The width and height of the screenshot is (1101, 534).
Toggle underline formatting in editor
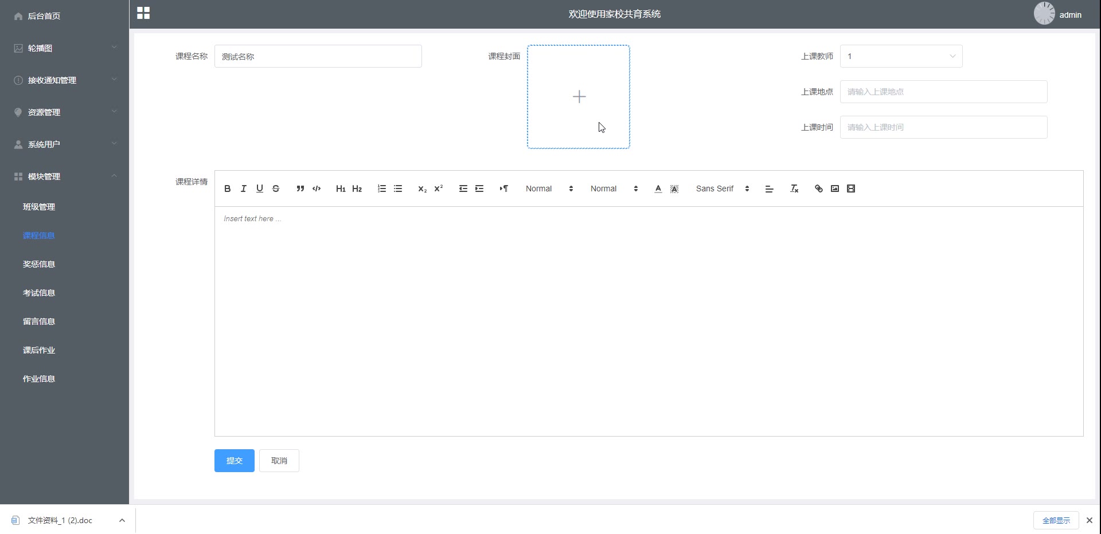click(260, 189)
